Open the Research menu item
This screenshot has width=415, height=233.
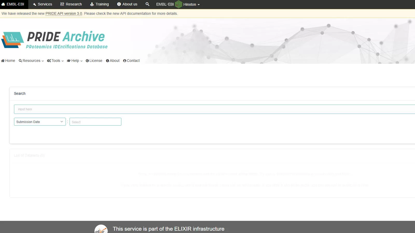(x=71, y=4)
